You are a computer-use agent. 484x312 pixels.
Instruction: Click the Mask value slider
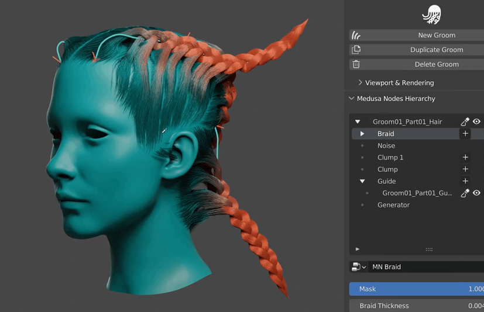[x=416, y=289]
